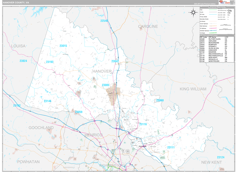
Task: Click ZIP code label 22546
Action: coord(104,21)
